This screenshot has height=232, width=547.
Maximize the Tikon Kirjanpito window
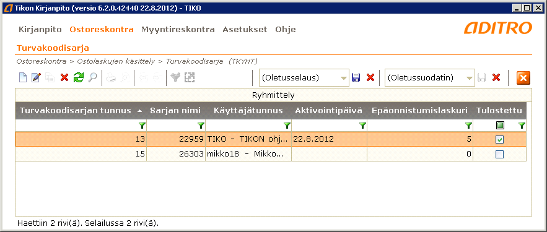tap(527, 7)
